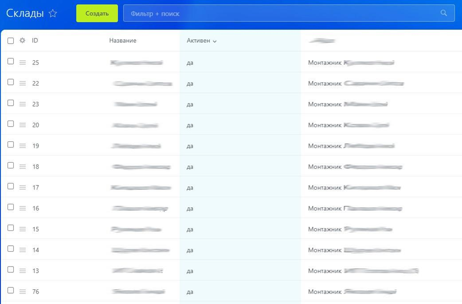
Task: Open row actions menu for ID 25
Action: [22, 63]
